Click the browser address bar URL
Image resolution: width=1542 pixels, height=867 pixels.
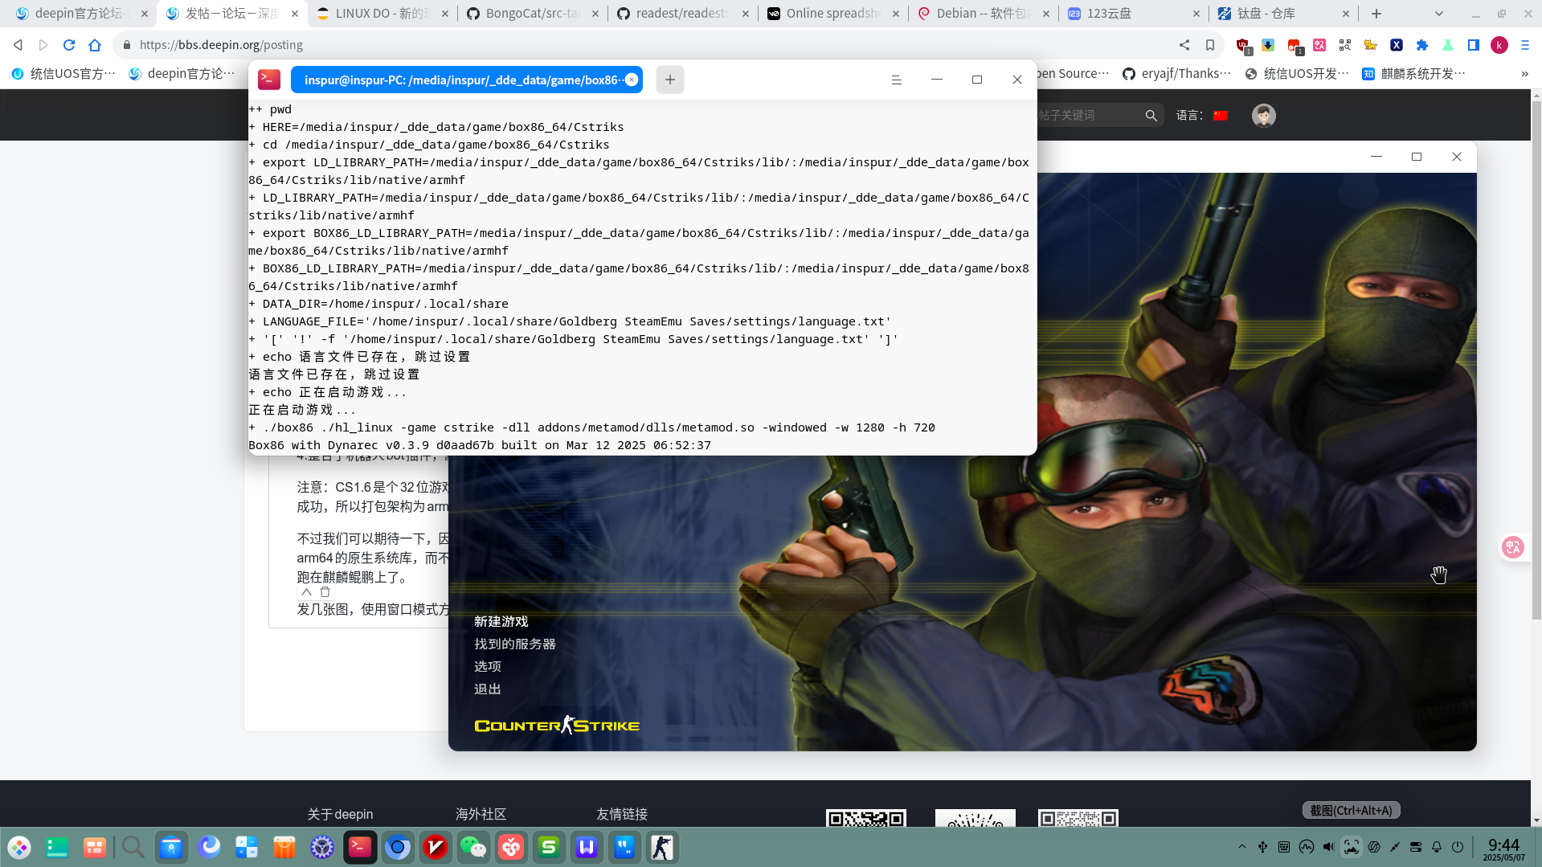221,45
